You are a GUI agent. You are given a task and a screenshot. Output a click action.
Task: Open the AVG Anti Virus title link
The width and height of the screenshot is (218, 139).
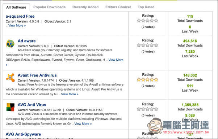point(32,105)
